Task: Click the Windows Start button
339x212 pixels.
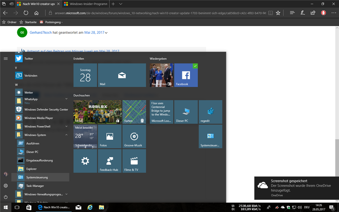Action: [x=6, y=207]
